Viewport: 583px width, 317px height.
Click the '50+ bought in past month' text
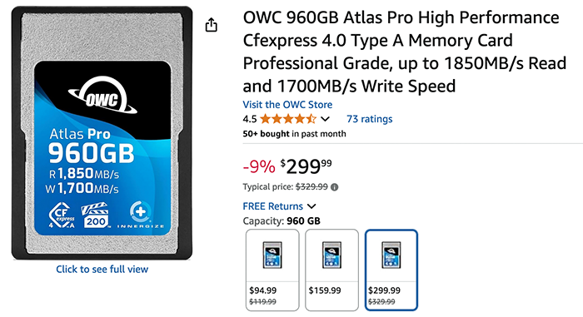(295, 134)
